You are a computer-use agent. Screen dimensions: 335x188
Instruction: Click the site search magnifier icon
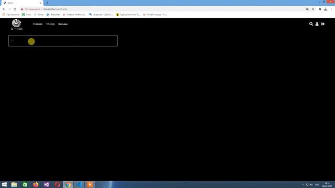pyautogui.click(x=311, y=24)
